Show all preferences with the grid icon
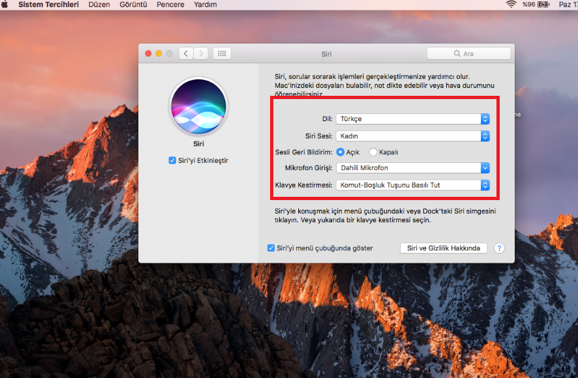The image size is (578, 378). tap(222, 53)
